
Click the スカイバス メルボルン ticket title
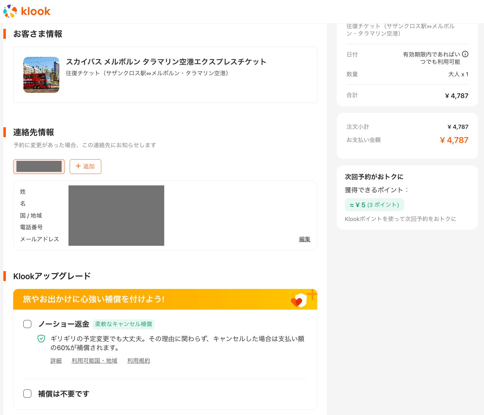pyautogui.click(x=166, y=62)
